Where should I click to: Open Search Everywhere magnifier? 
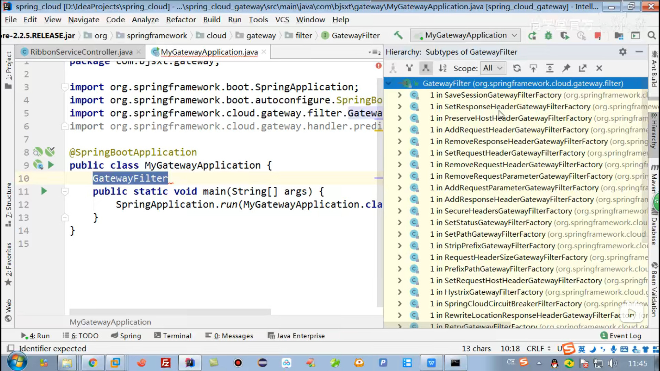(651, 35)
